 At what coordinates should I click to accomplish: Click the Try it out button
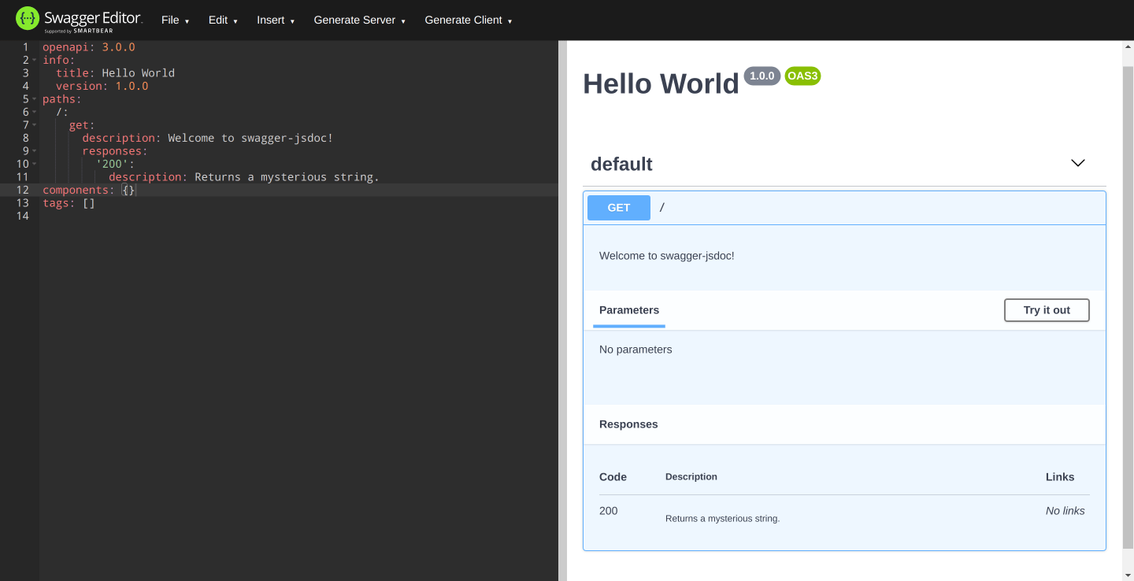tap(1047, 310)
